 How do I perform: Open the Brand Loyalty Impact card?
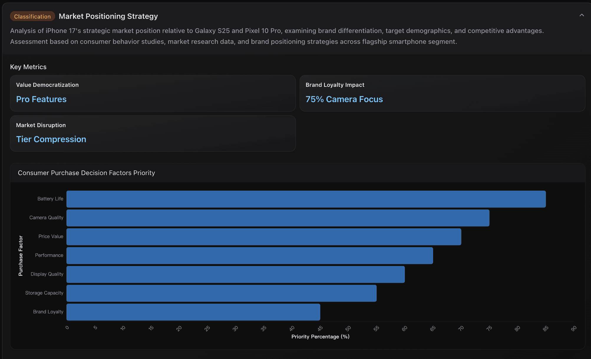(442, 93)
